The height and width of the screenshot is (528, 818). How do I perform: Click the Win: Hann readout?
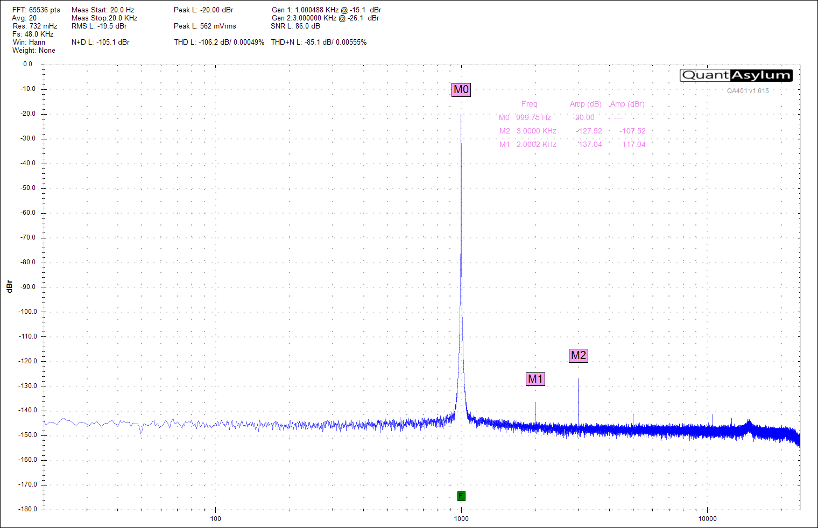[x=29, y=43]
